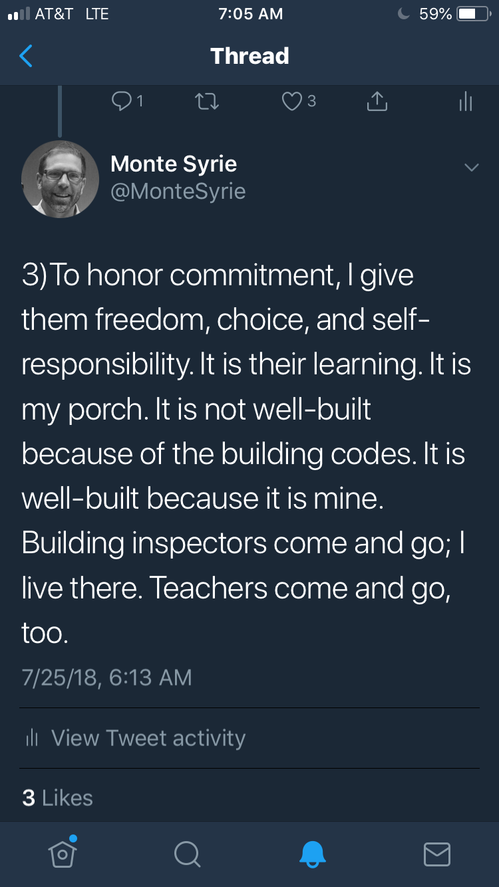Image resolution: width=499 pixels, height=887 pixels.
Task: Tap the retweet icon above tweet
Action: 206,101
